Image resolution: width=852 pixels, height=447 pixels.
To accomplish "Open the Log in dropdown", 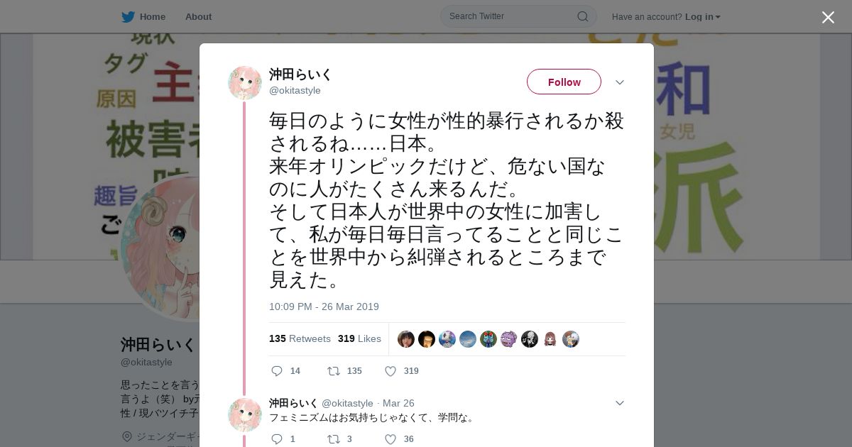I will (702, 16).
